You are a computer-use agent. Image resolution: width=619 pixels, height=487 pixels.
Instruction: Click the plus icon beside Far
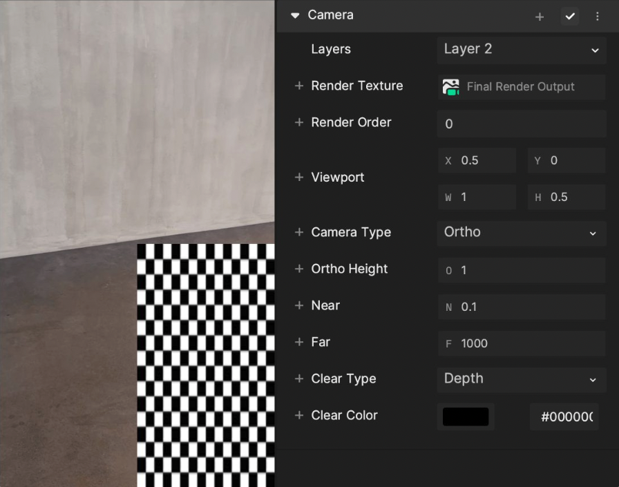[x=298, y=342]
